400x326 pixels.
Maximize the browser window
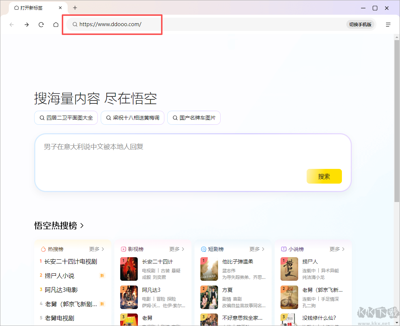tap(375, 8)
